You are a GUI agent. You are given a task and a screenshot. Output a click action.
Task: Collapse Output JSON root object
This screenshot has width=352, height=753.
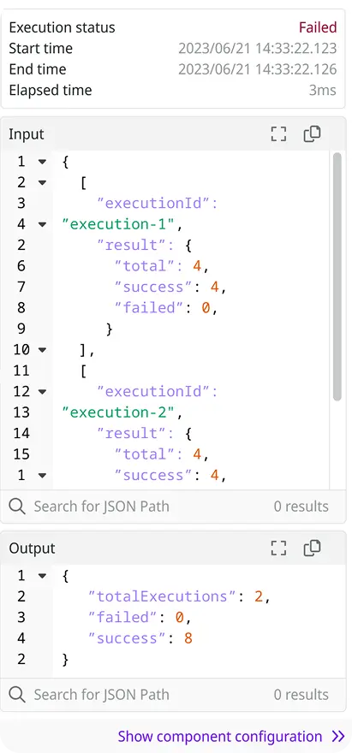[x=42, y=576]
